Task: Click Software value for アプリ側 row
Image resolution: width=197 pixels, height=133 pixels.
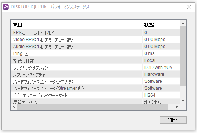Action: pos(153,81)
